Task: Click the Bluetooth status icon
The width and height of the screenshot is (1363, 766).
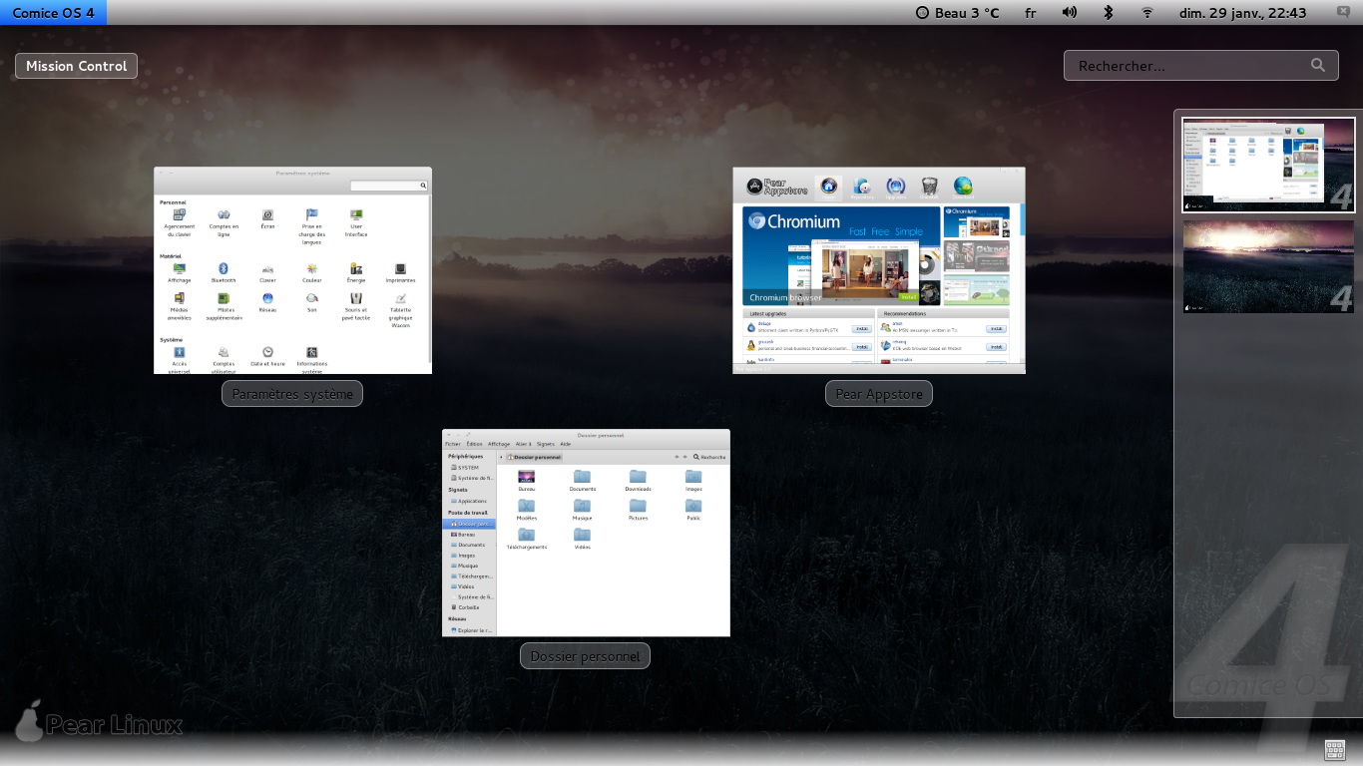Action: point(1108,12)
